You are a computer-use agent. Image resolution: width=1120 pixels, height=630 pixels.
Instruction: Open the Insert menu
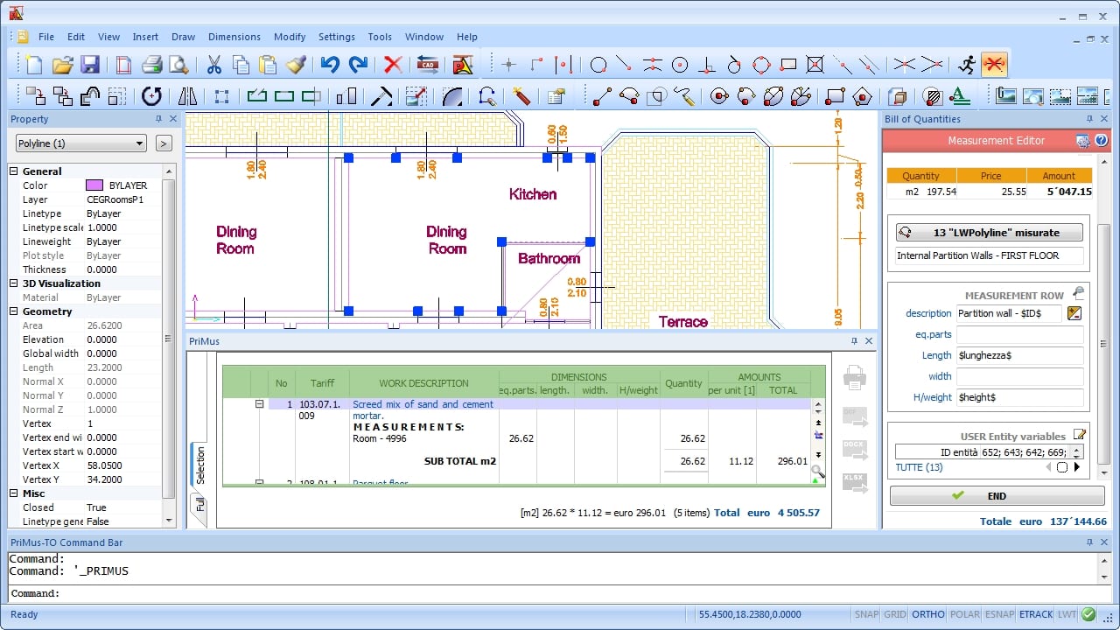(146, 37)
